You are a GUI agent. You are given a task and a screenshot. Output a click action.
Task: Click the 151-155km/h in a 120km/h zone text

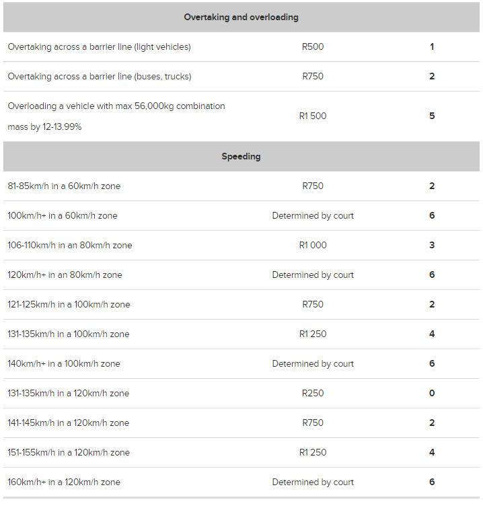[69, 453]
